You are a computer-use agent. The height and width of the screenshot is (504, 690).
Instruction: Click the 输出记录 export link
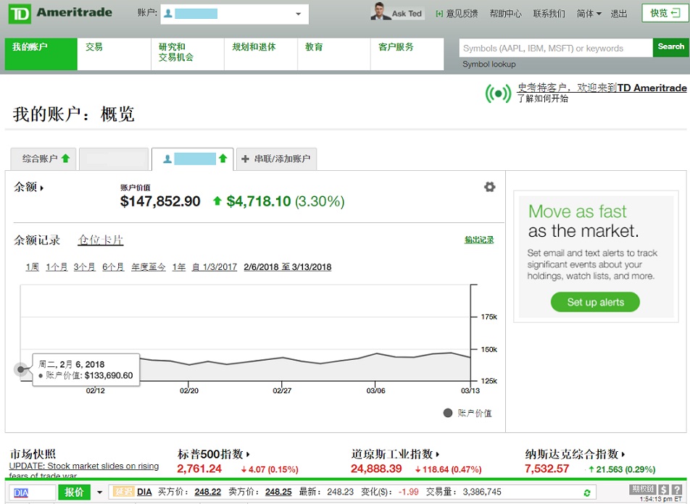[x=479, y=240]
